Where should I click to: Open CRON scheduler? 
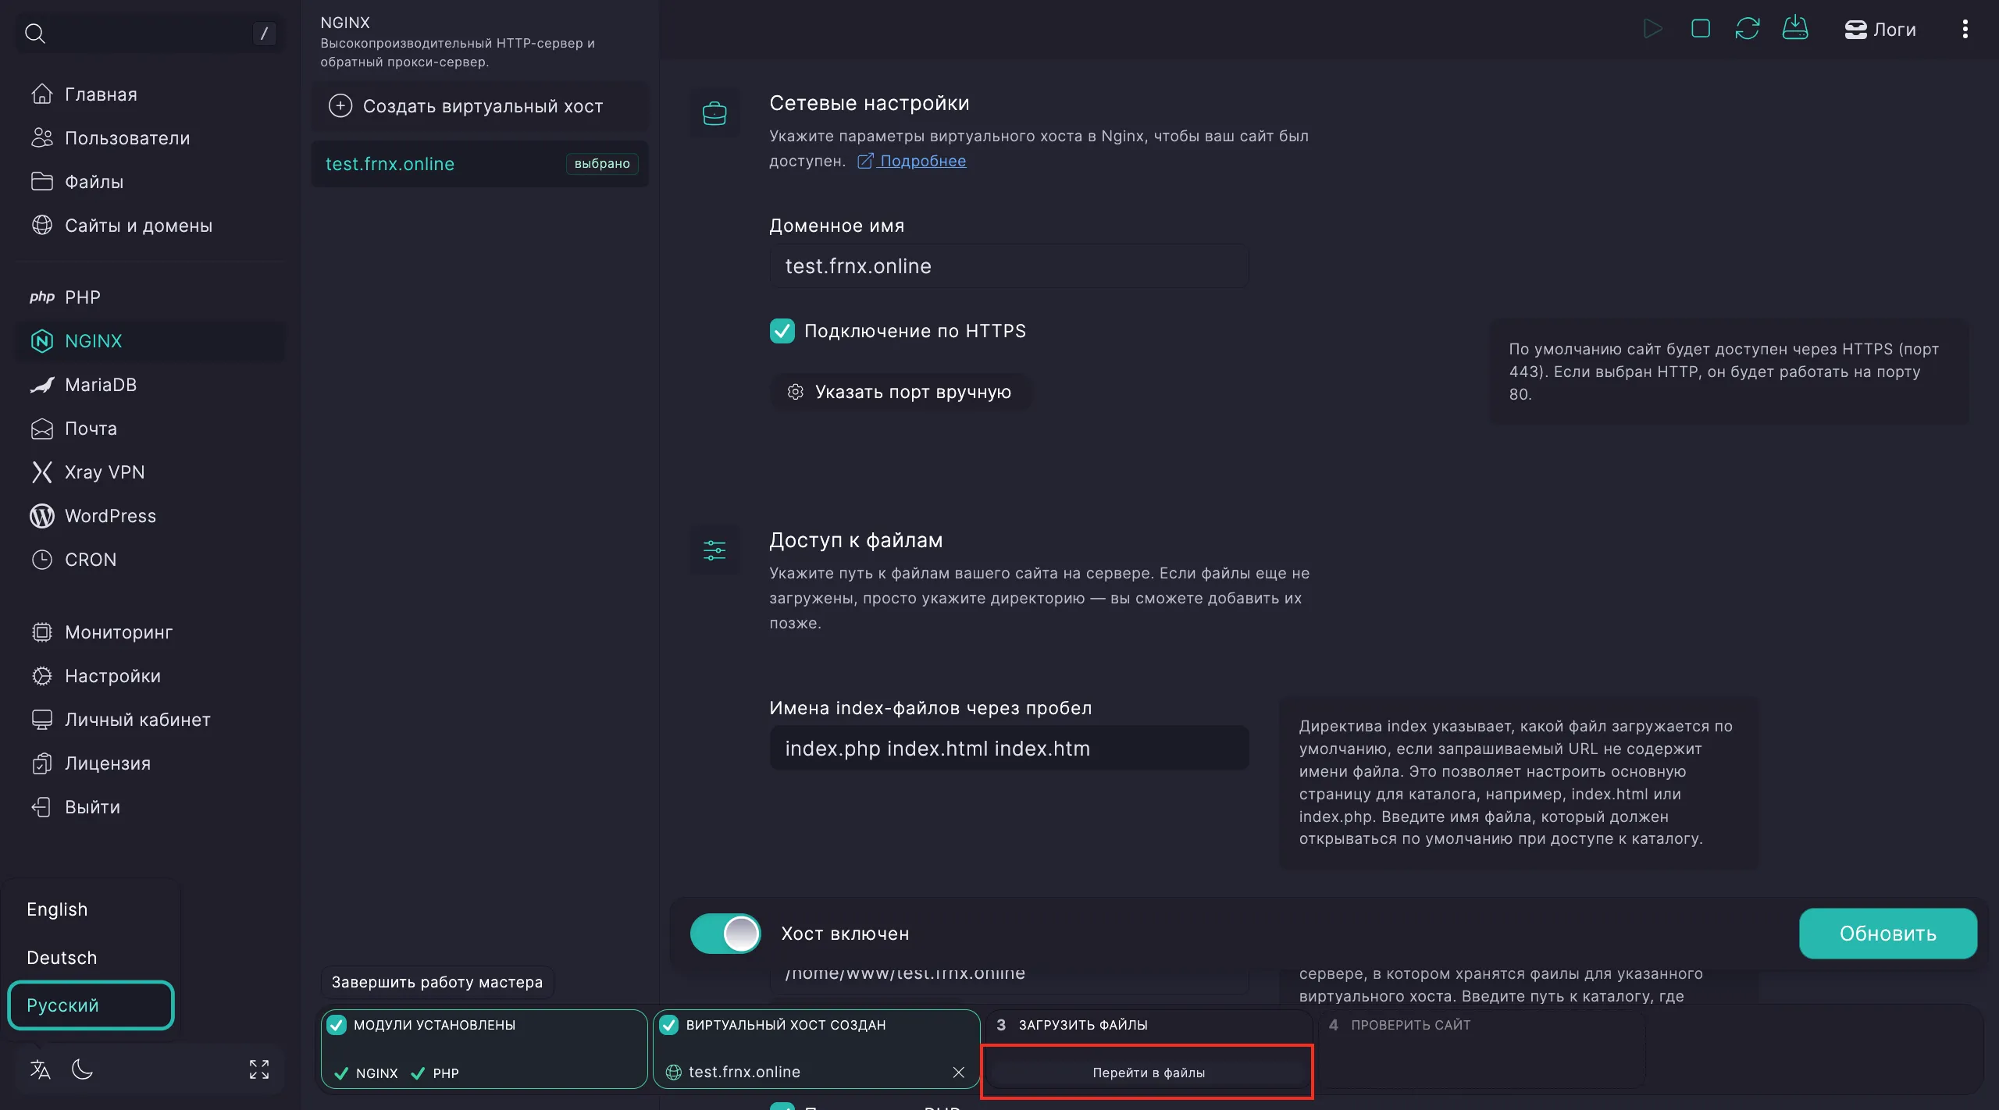tap(151, 560)
